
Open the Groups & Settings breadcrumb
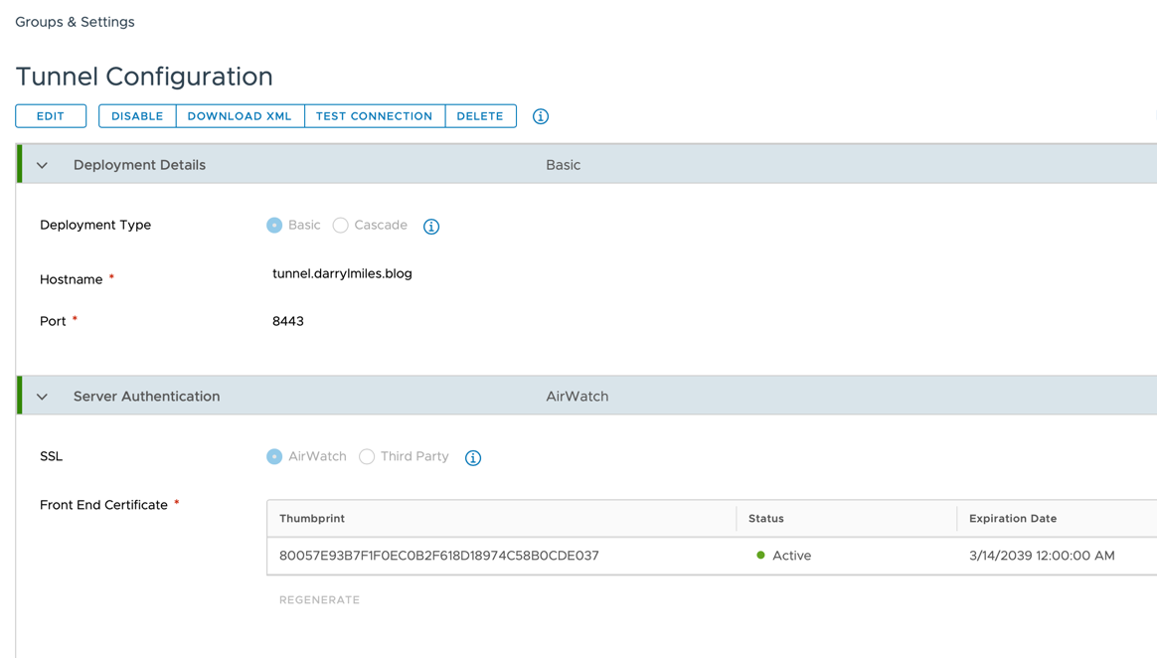click(x=75, y=22)
